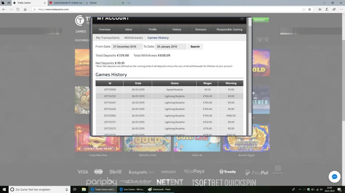
Task: Select the Games History sub-tab
Action: pos(158,38)
